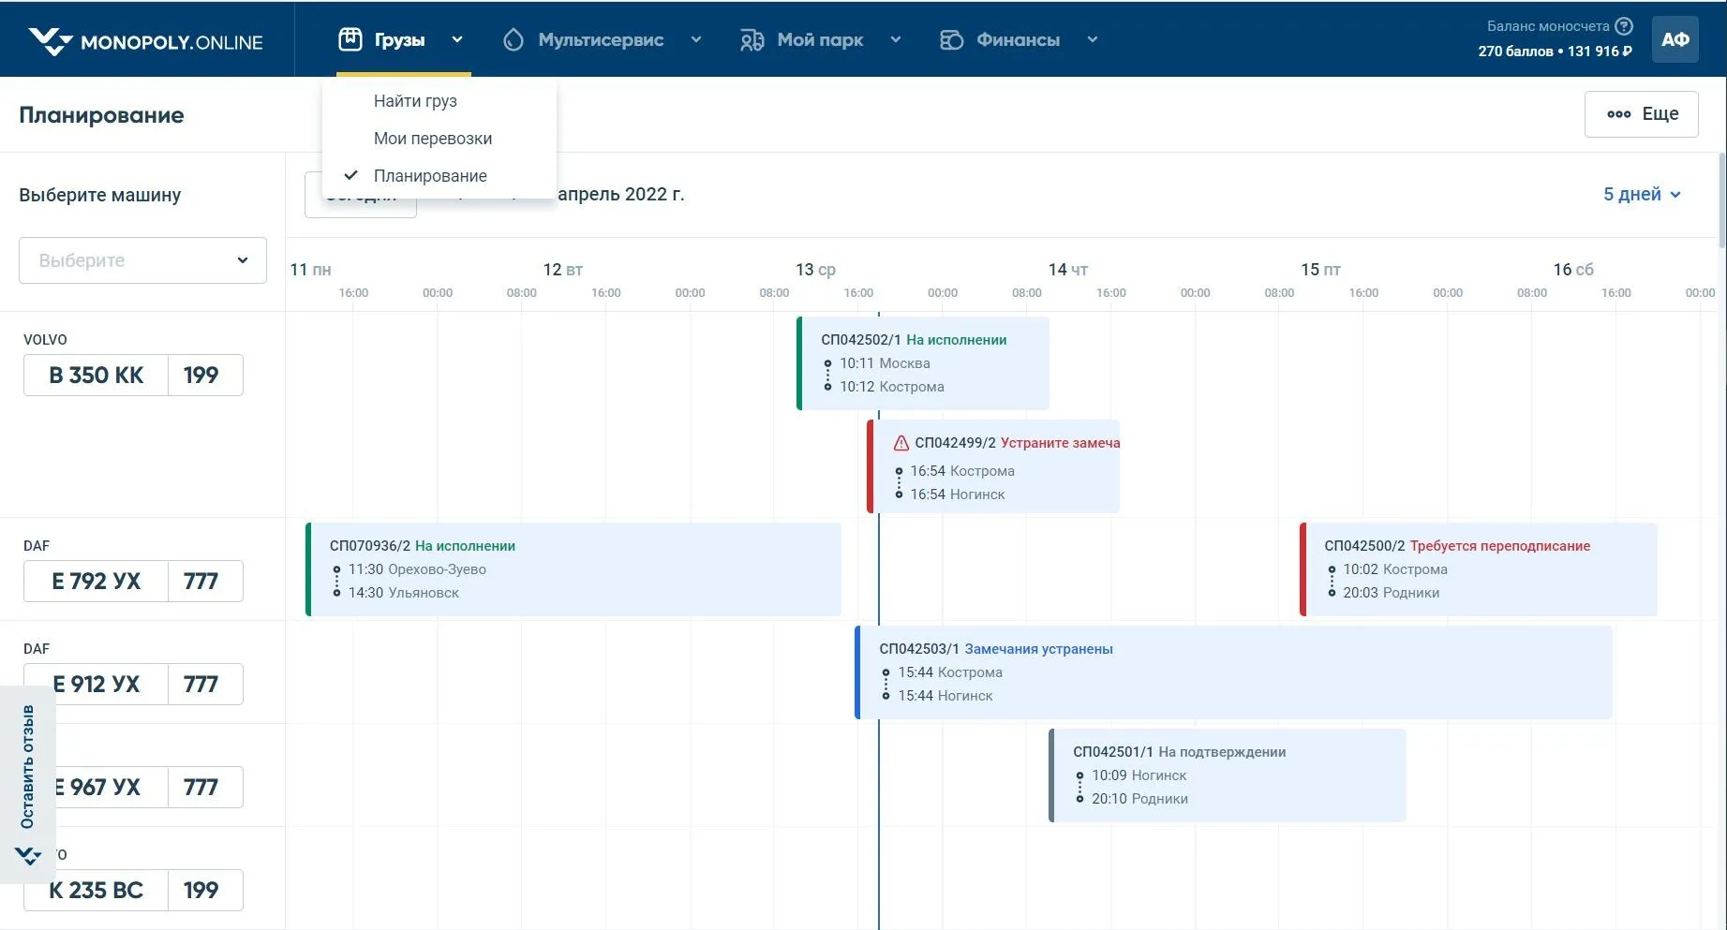Screen dimensions: 1727x930
Task: Expand the Мой парк menu chevron
Action: 895,39
